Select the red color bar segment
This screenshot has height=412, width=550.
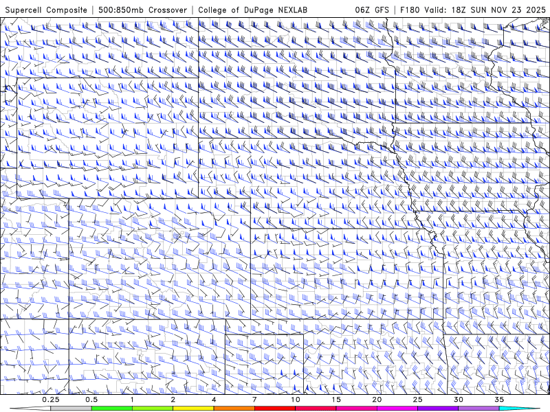tap(275, 409)
